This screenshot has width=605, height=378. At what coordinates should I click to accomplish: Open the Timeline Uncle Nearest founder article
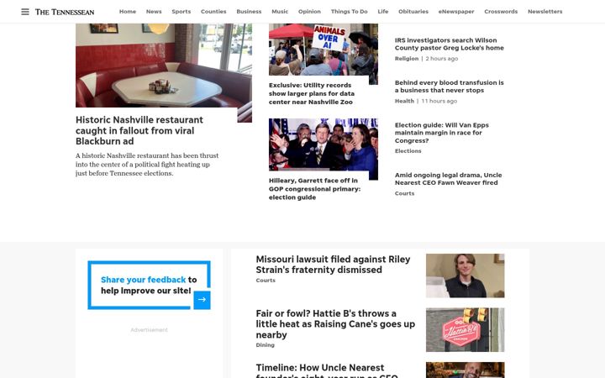point(326,370)
